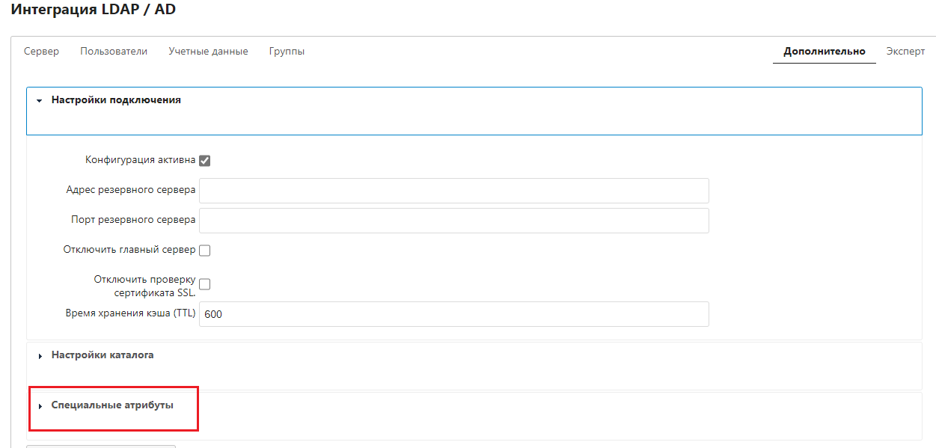Viewport: 936px width, 448px height.
Task: Click the triangle icon beside Специальные атрибуты
Action: [x=40, y=406]
